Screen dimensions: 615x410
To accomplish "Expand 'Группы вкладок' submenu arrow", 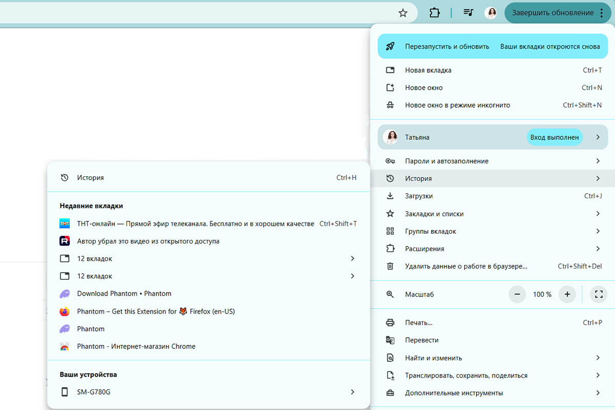I will coord(598,231).
